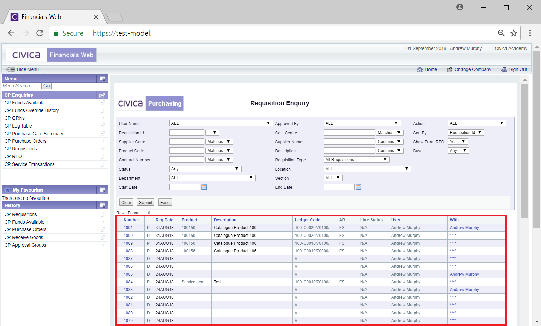Open the Requisition Type dropdown
The image size is (541, 326).
tap(356, 160)
